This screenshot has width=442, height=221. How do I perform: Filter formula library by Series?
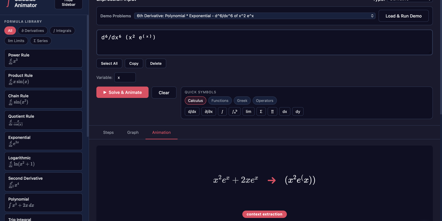click(x=41, y=41)
